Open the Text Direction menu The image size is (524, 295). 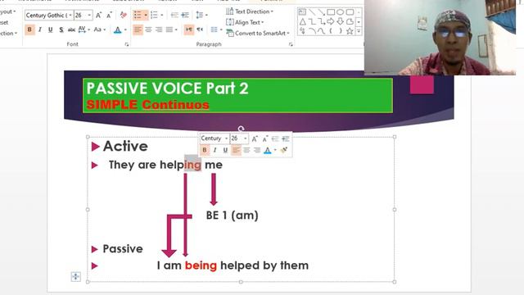click(250, 11)
